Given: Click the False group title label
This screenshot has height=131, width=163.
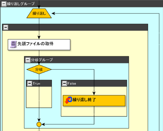Looking at the screenshot, I should 72,83.
